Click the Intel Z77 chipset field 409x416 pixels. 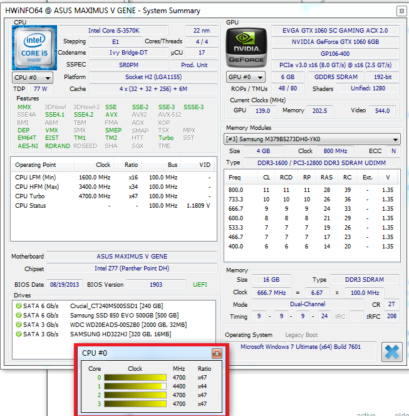tap(132, 269)
